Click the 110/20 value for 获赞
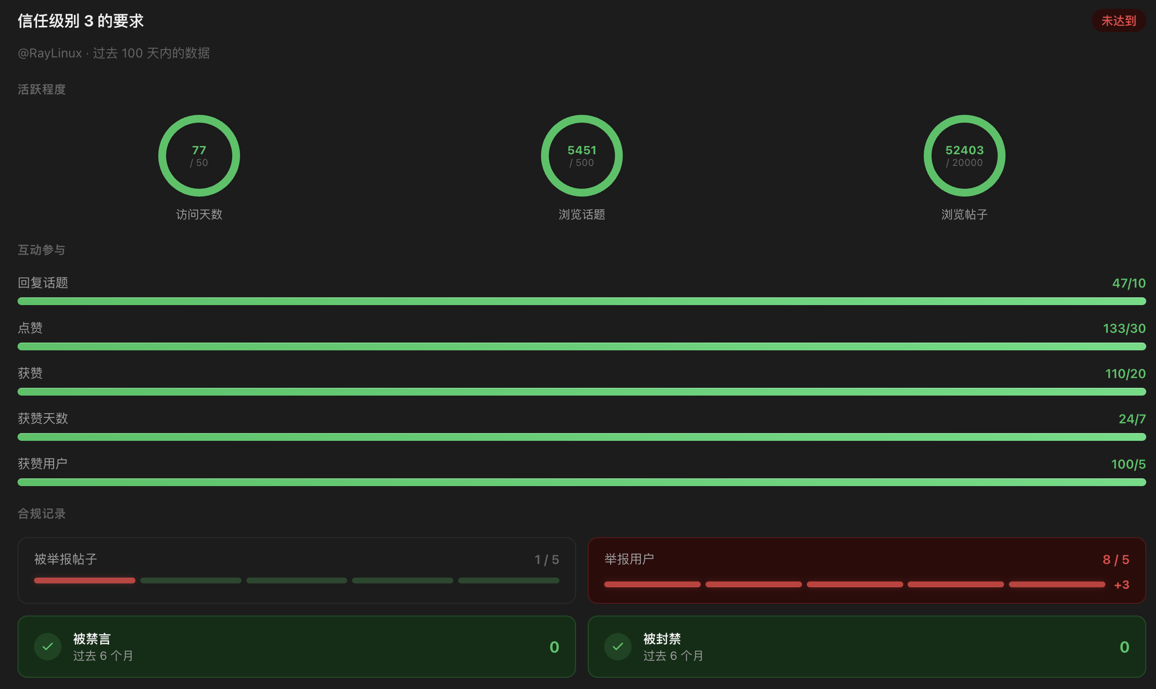Image resolution: width=1156 pixels, height=689 pixels. [1125, 374]
